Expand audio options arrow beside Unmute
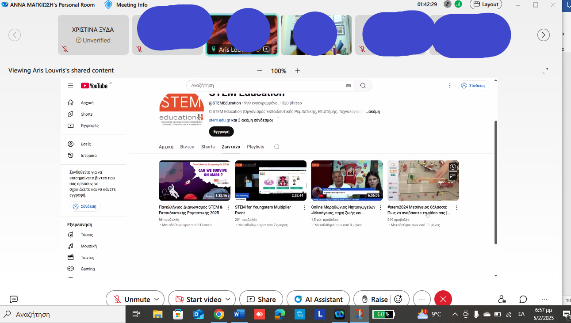Image resolution: width=571 pixels, height=323 pixels. click(x=157, y=299)
